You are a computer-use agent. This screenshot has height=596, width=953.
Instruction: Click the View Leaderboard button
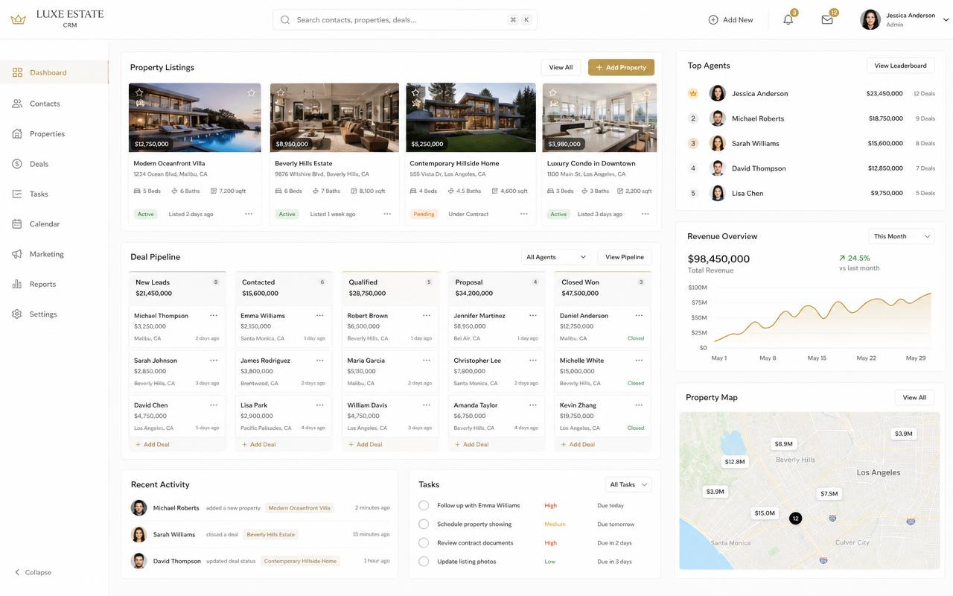pyautogui.click(x=900, y=66)
